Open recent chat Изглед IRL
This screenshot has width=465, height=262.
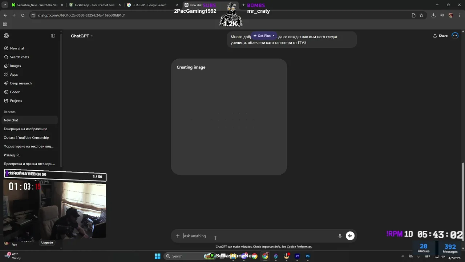coord(30,155)
